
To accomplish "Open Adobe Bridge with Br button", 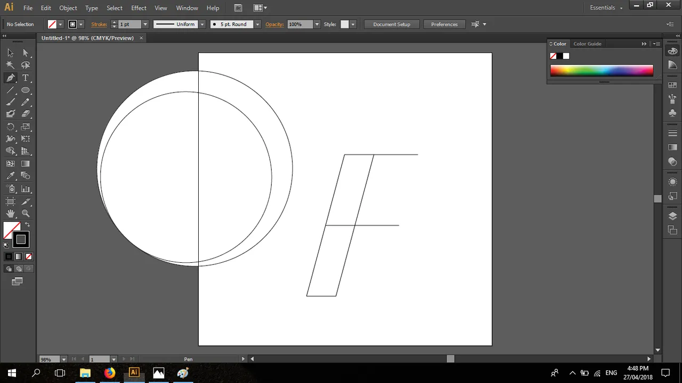I will coord(238,8).
